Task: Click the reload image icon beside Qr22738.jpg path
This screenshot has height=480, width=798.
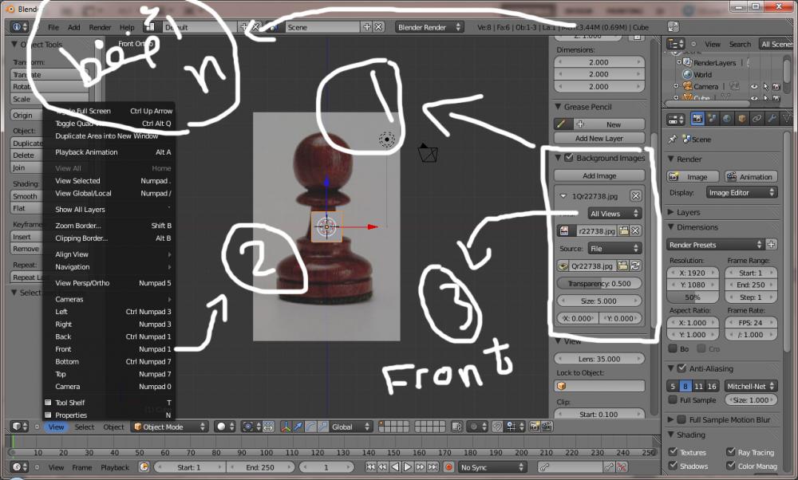Action: tap(635, 266)
